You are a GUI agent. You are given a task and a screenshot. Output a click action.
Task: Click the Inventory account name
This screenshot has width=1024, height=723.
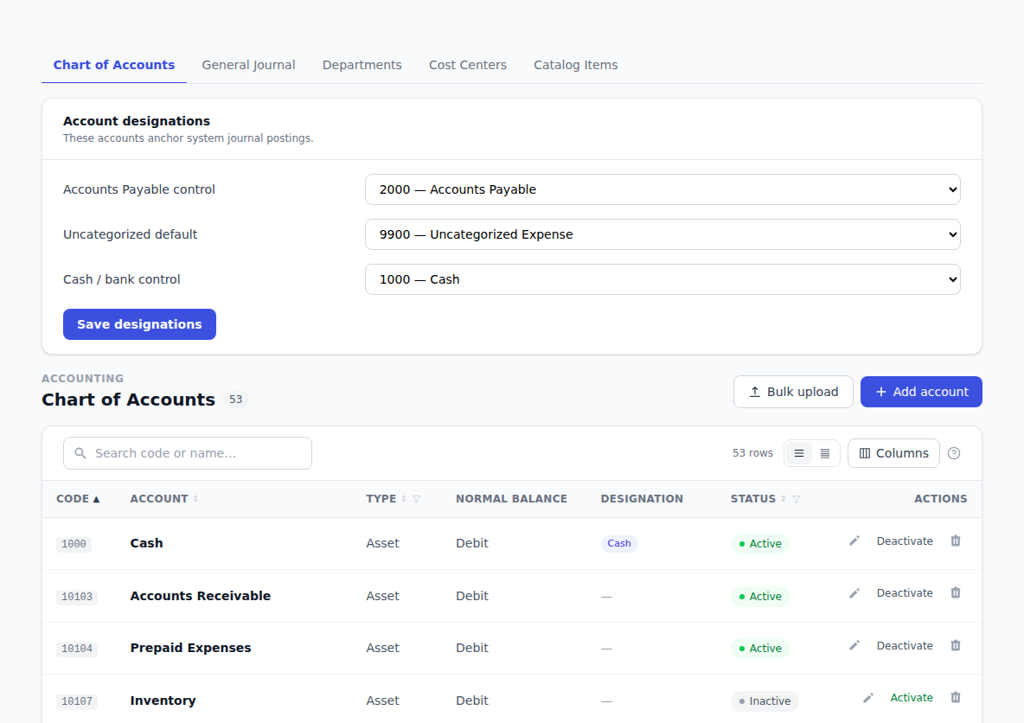(163, 701)
